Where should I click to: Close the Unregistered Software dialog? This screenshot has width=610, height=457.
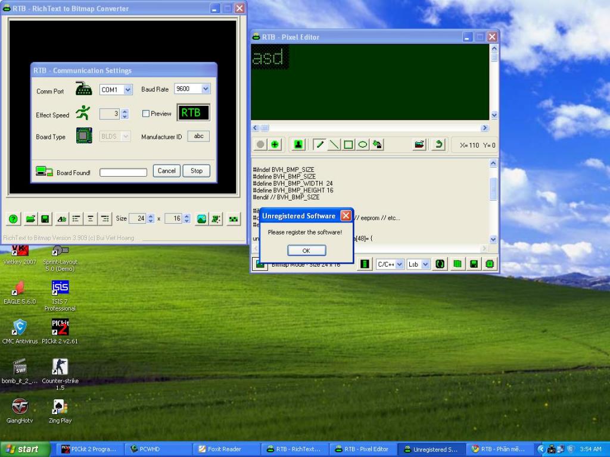(346, 215)
